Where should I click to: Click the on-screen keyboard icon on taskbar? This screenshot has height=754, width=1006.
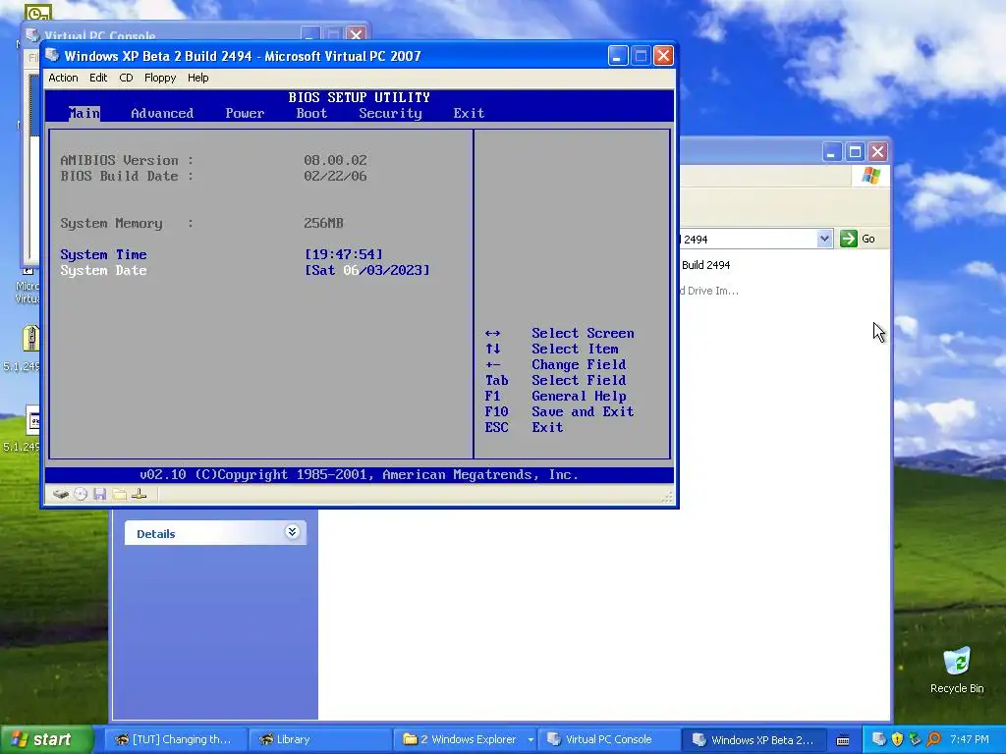click(x=843, y=740)
